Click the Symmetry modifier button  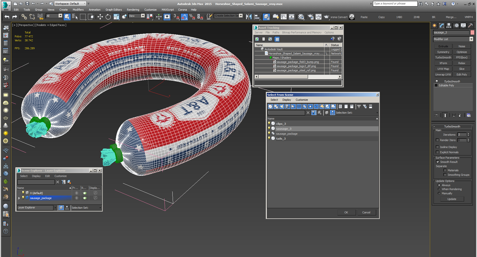click(x=443, y=52)
